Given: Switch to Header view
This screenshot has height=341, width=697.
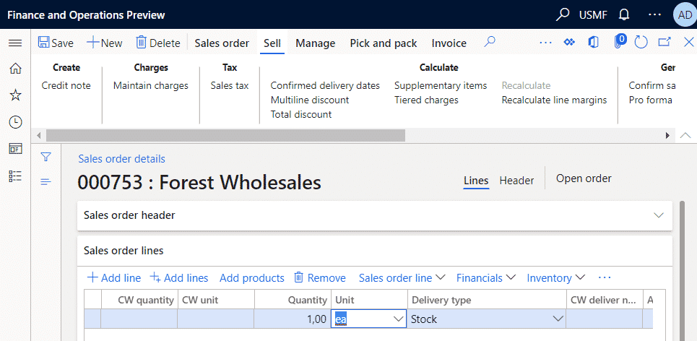Looking at the screenshot, I should point(516,181).
